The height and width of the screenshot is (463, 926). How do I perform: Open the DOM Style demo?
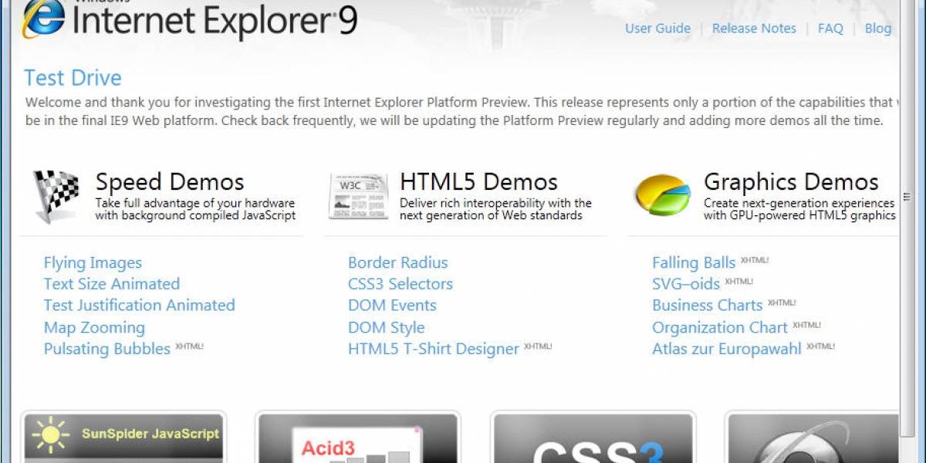386,327
